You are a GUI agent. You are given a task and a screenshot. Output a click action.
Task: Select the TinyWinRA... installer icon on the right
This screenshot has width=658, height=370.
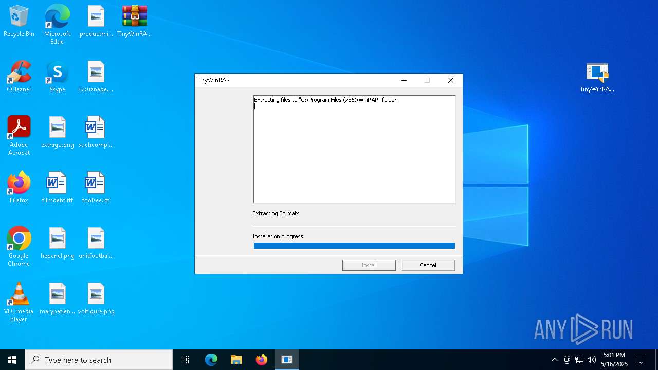click(x=597, y=77)
